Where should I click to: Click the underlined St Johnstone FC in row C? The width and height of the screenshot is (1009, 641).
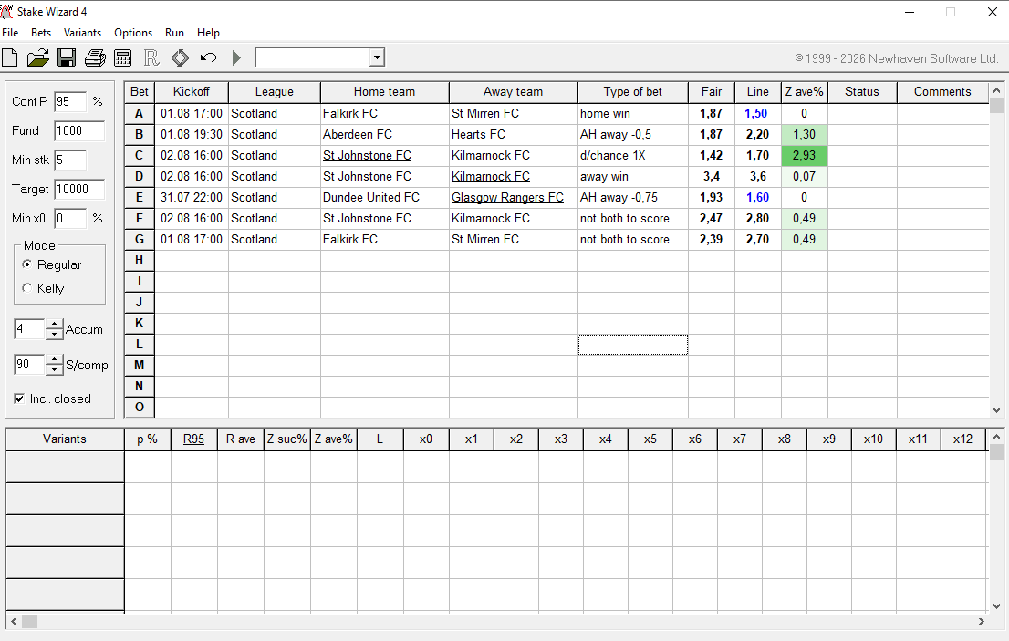click(x=367, y=156)
